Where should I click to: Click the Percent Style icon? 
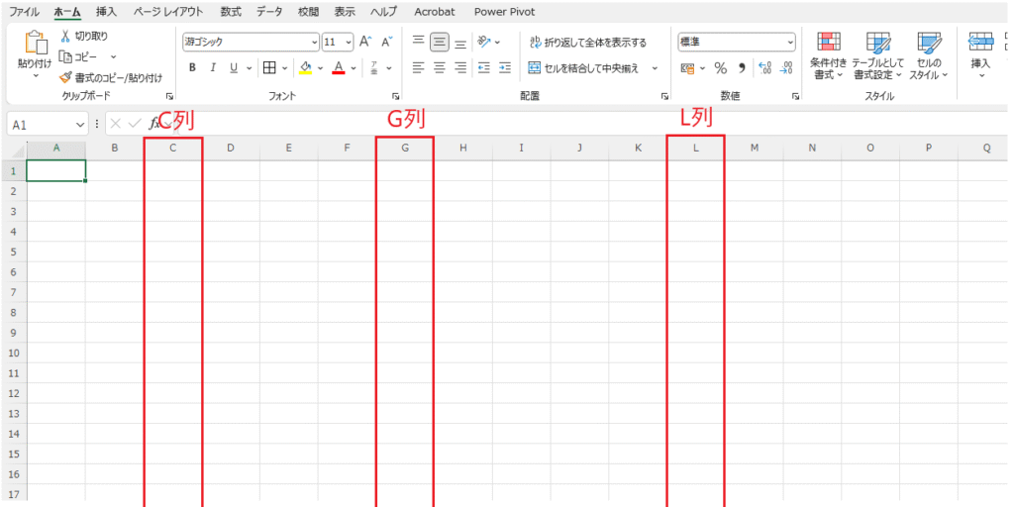pos(720,68)
